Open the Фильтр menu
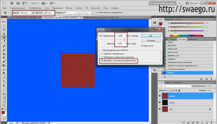This screenshot has height=124, width=217. click(69, 8)
